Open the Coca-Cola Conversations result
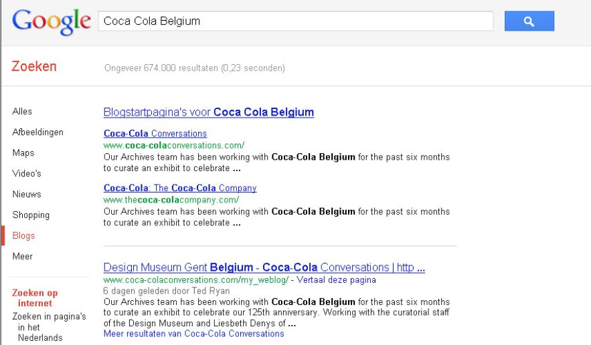The image size is (591, 345). 155,133
